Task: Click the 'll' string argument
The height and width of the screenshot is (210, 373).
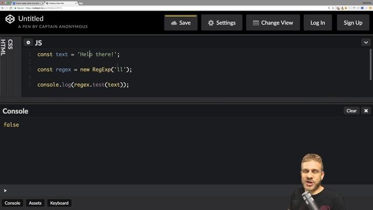Action: coord(120,69)
